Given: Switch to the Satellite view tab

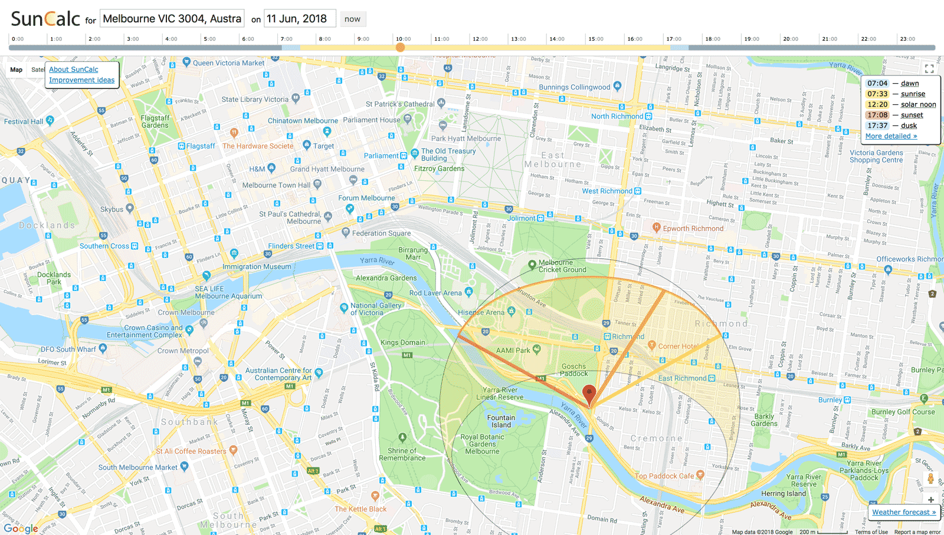Looking at the screenshot, I should click(x=37, y=70).
